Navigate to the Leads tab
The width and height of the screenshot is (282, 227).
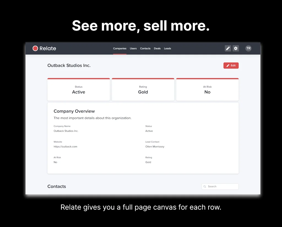[x=167, y=49]
